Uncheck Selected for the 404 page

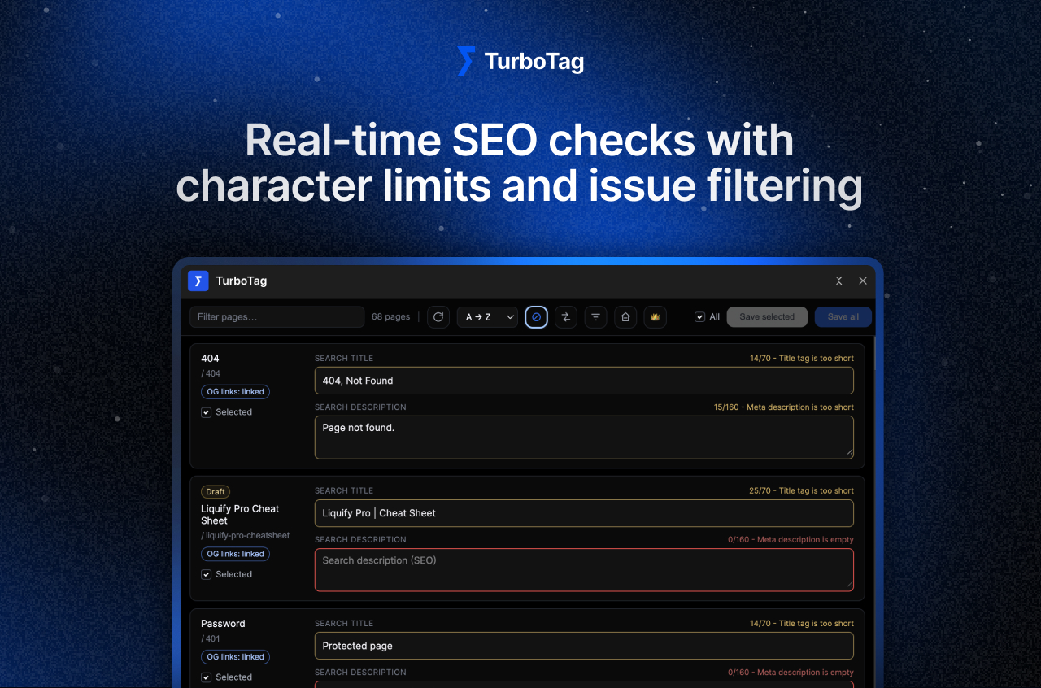click(207, 412)
